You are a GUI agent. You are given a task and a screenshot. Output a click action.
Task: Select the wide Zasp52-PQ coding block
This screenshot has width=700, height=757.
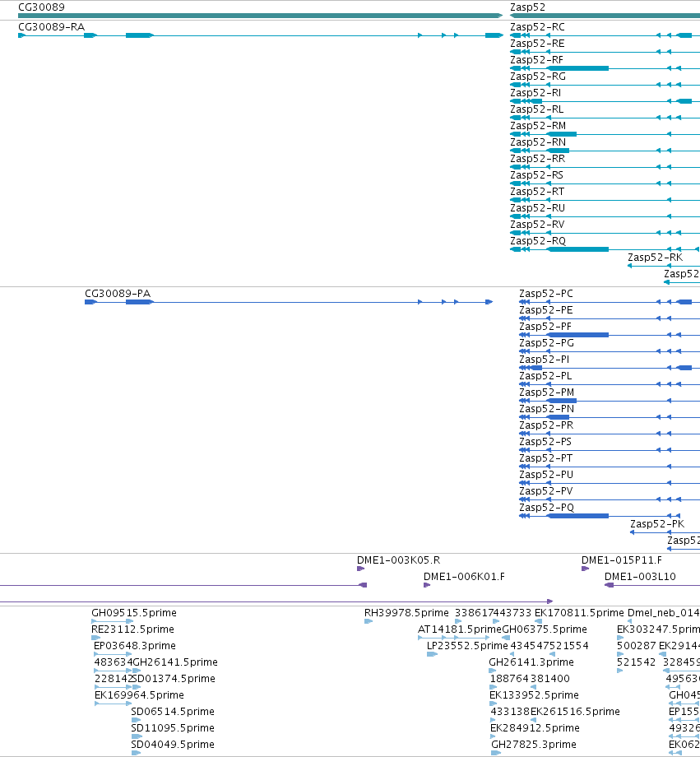pos(577,516)
